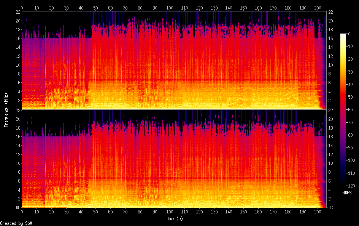Screen dimensions: 359x226
Task: Click the '-100' color scale label
Action: pos(350,160)
